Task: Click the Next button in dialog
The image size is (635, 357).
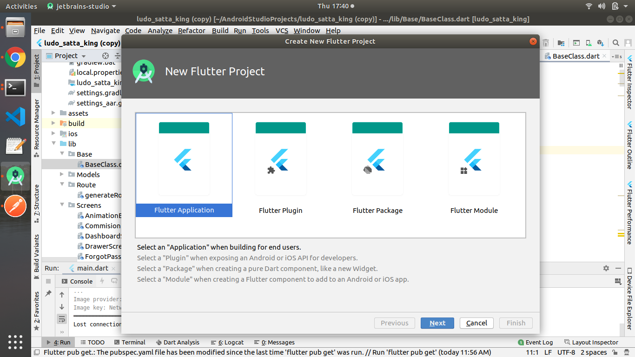Action: [x=437, y=323]
